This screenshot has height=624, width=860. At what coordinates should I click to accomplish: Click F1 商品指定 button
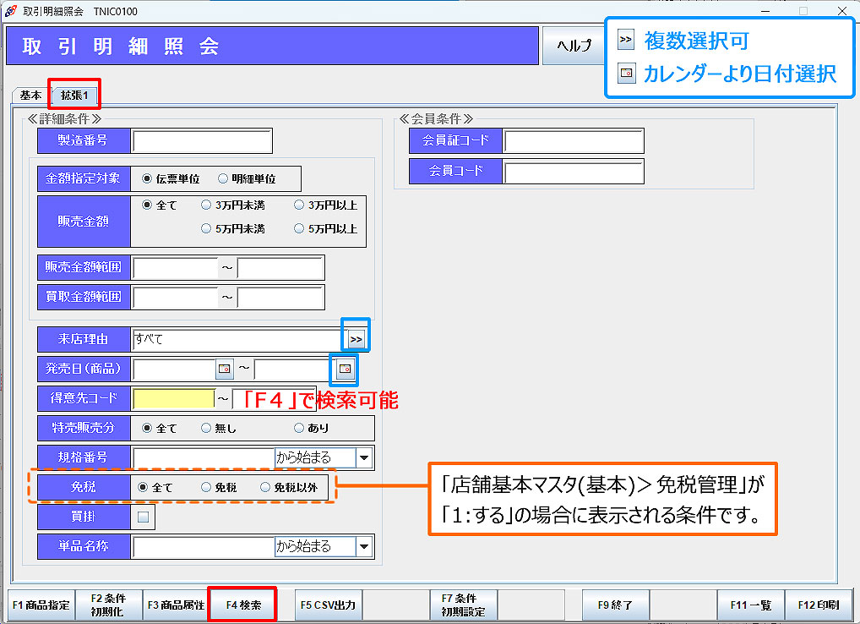tap(41, 605)
